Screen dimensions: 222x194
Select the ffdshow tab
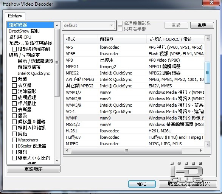coord(15,16)
